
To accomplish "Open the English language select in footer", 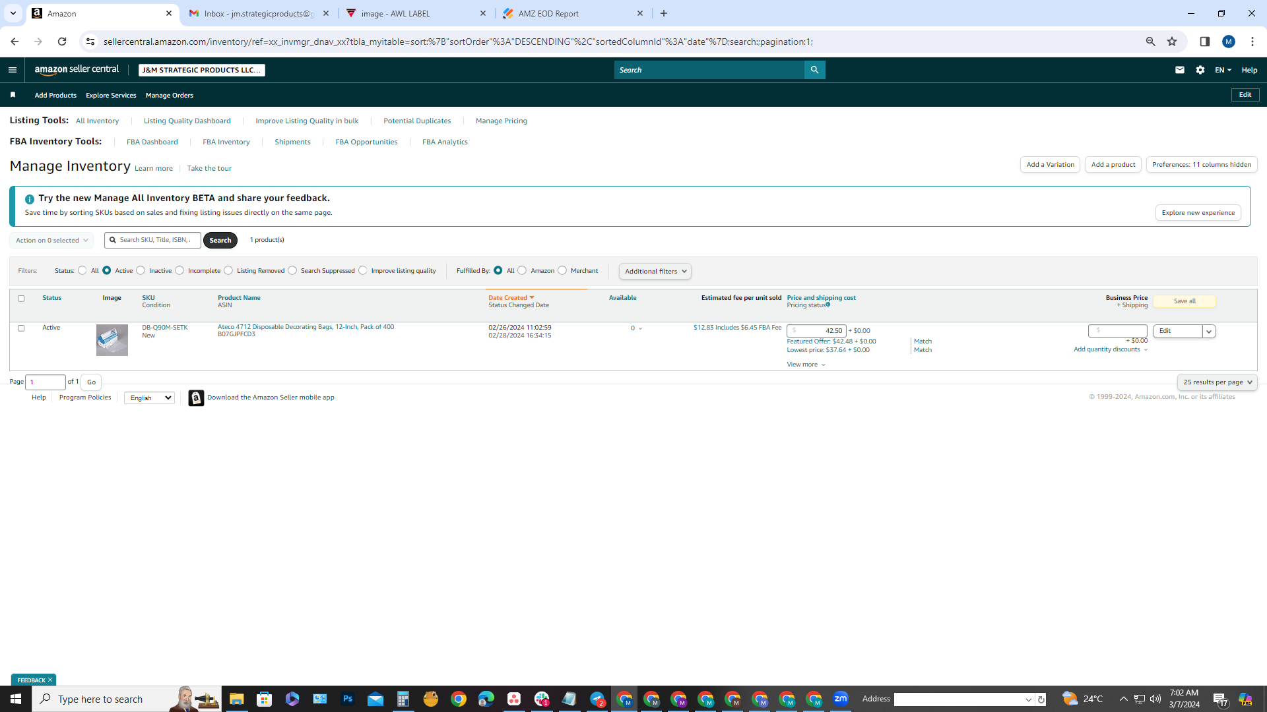I will (149, 398).
